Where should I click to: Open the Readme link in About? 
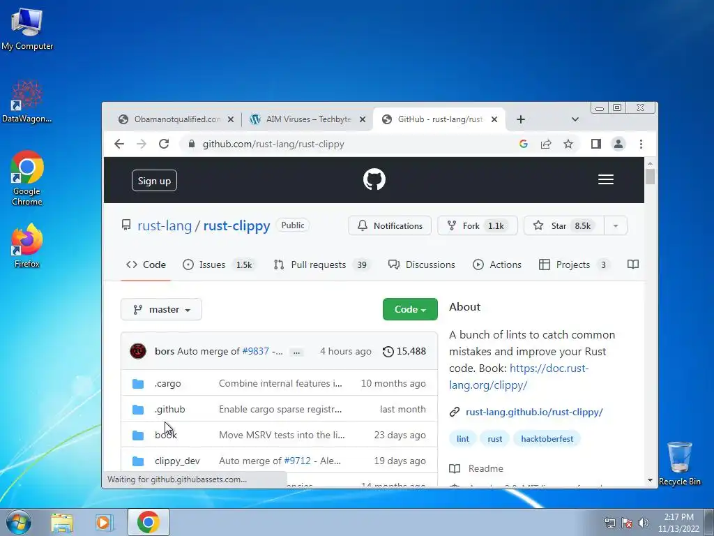(476, 468)
